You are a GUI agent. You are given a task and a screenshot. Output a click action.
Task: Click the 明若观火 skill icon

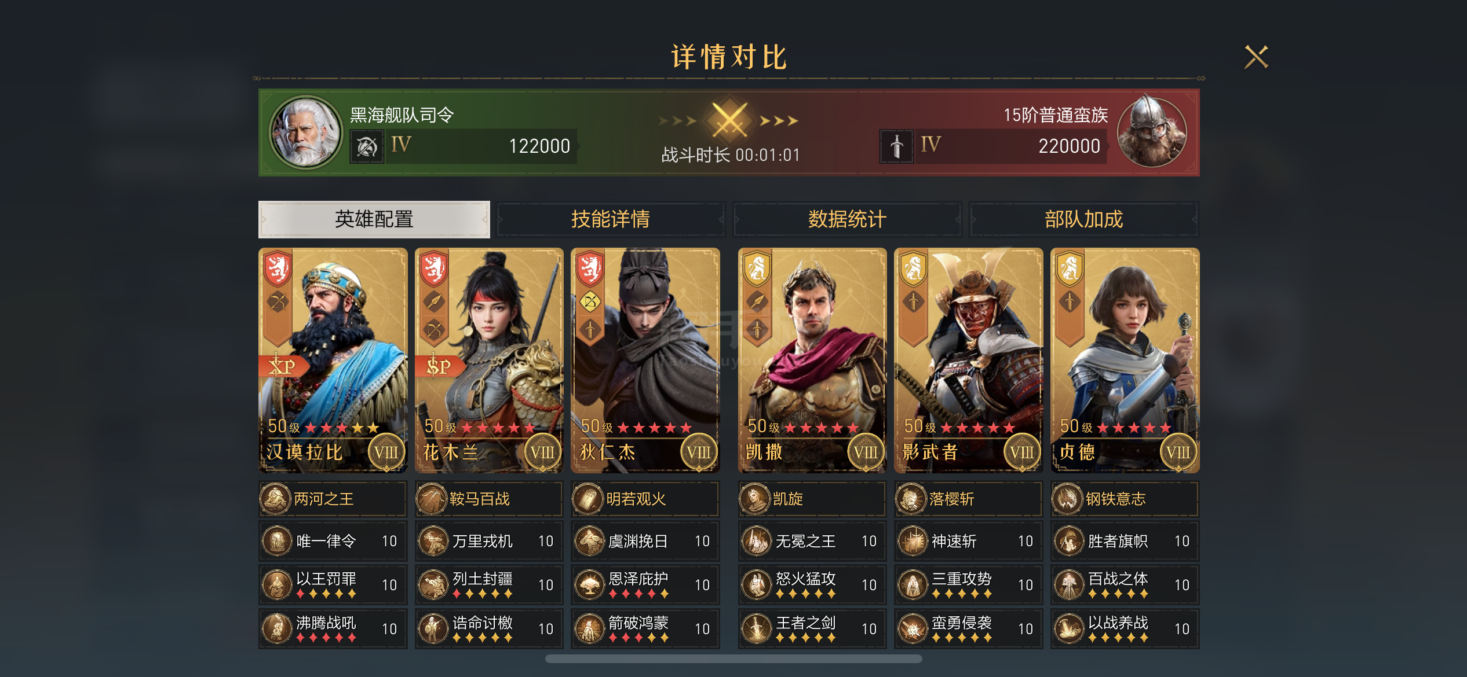(x=588, y=499)
